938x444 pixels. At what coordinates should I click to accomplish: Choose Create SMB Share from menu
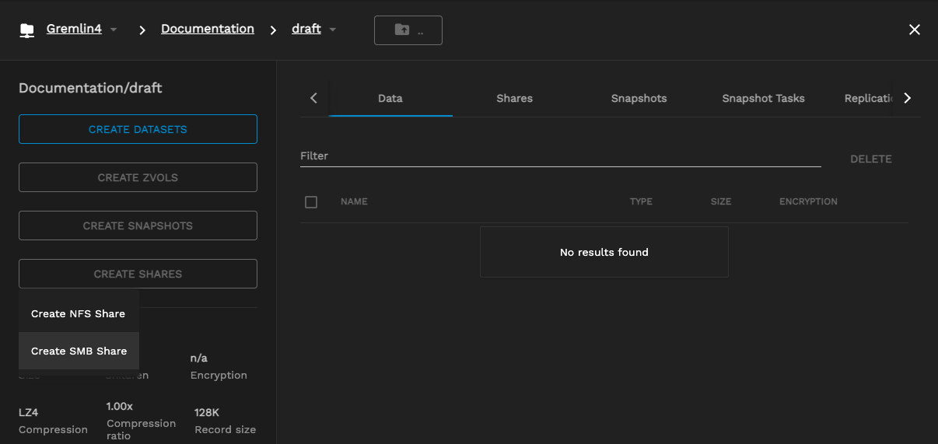pos(79,351)
